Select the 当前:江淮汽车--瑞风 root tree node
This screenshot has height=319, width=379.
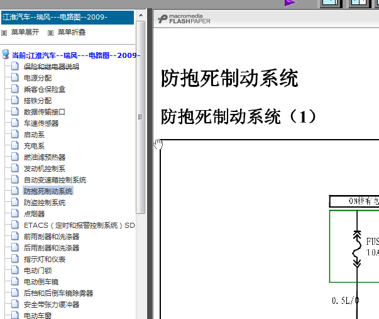[76, 55]
